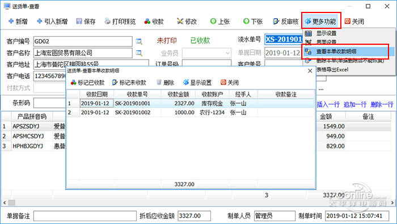Click the 农行-1234 account cell
The image size is (397, 224).
coord(212,112)
